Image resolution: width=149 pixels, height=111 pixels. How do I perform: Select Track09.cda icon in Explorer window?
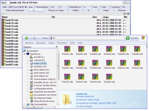pos(95,63)
